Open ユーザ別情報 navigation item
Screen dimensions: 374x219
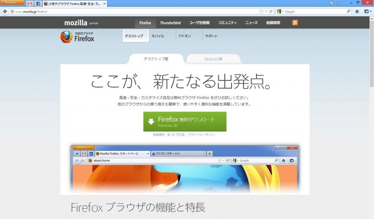click(x=200, y=22)
